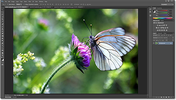
Task: Enable Show Transform Controls checkbox
Action: click(24, 4)
